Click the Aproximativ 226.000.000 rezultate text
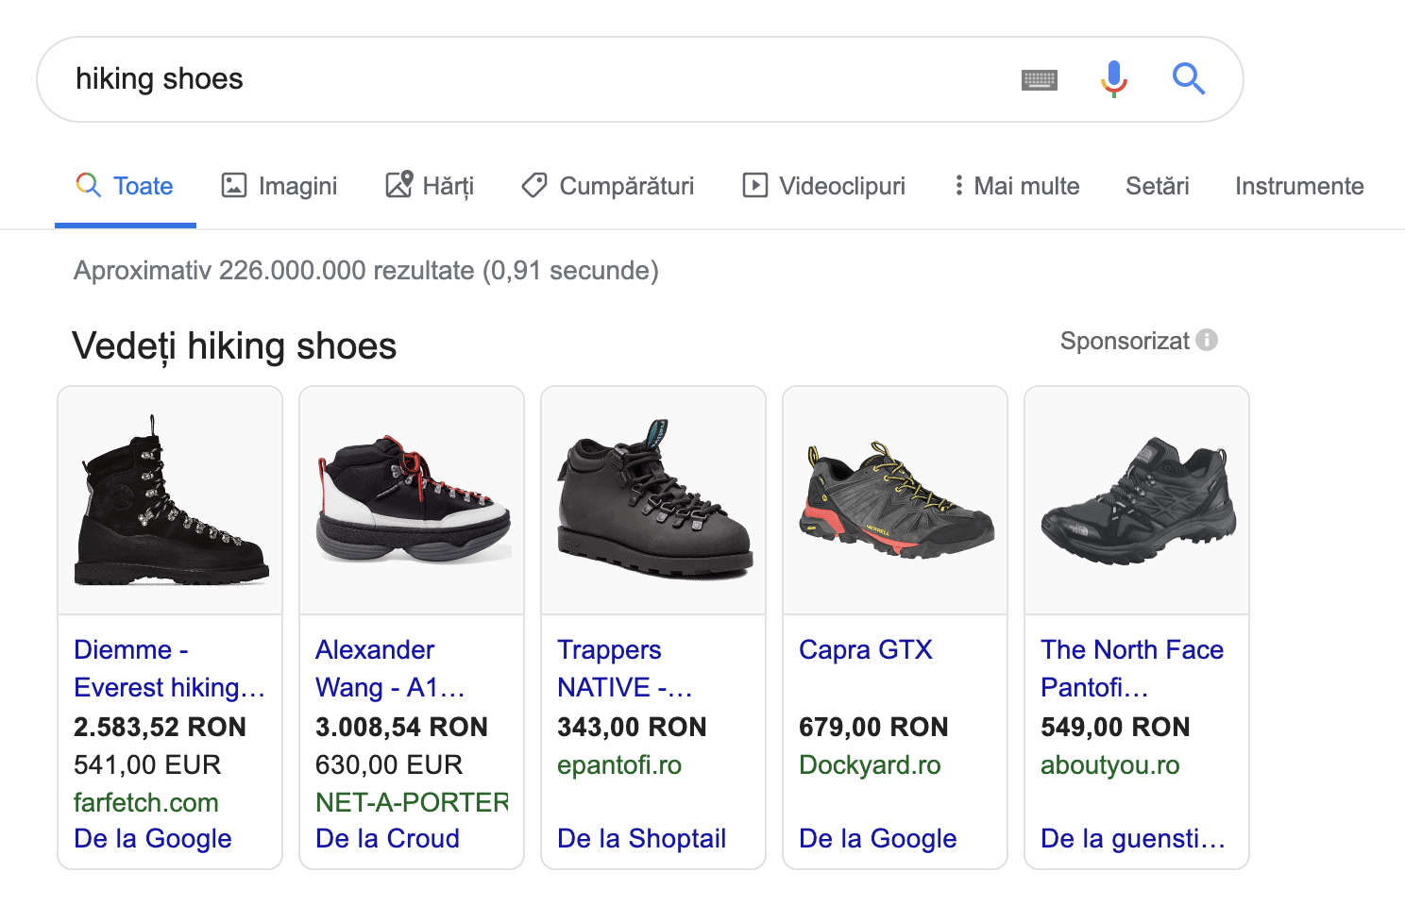 366,271
